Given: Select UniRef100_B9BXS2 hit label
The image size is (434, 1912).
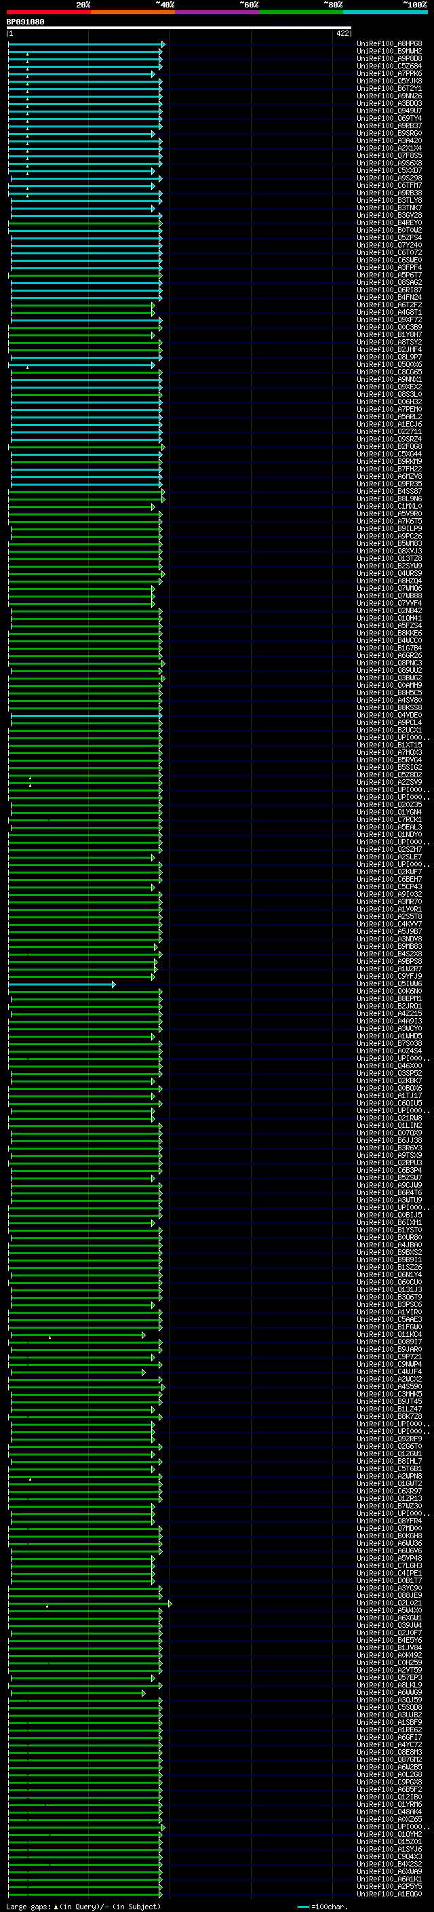Looking at the screenshot, I should coord(389,1252).
